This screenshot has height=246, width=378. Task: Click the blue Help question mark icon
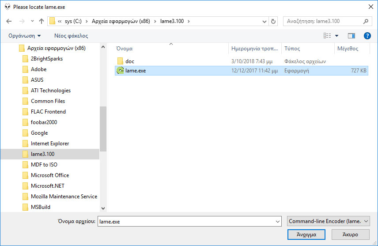point(367,36)
